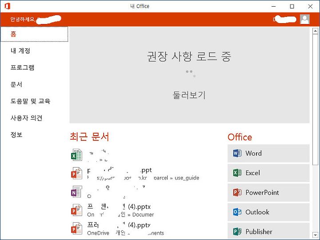320x240 pixels.
Task: Launch Word from Office list
Action: tap(268, 153)
